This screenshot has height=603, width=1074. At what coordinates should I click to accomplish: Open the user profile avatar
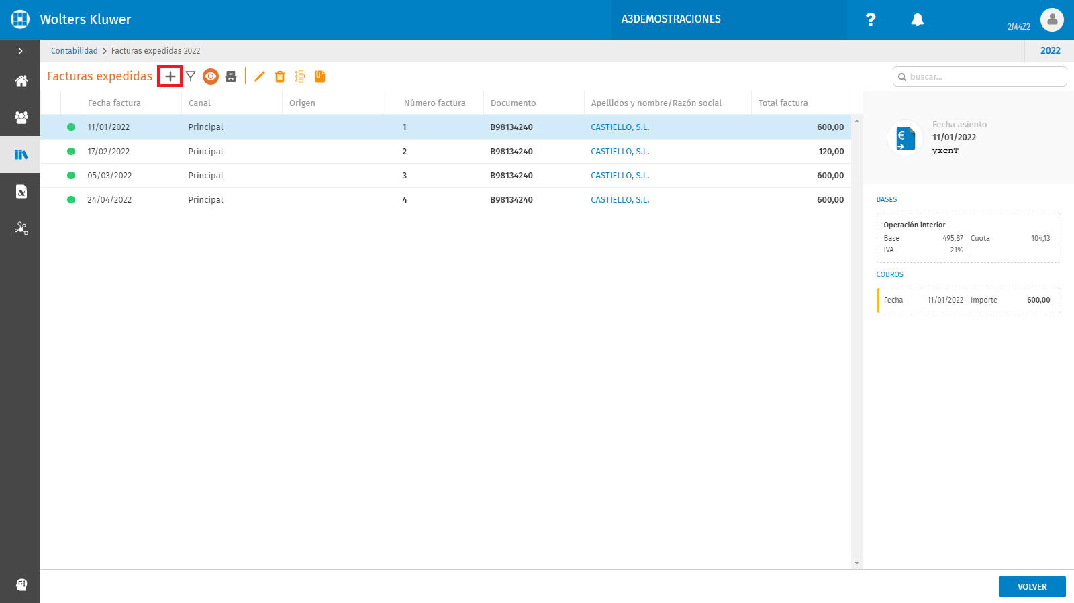point(1052,19)
